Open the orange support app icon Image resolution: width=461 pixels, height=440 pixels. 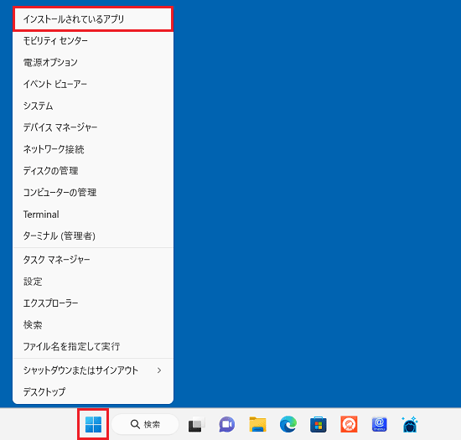point(349,424)
